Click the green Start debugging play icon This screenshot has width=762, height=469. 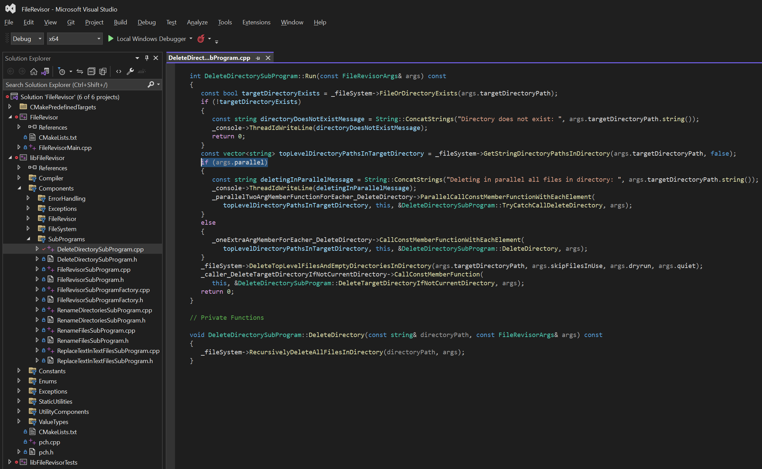(110, 39)
